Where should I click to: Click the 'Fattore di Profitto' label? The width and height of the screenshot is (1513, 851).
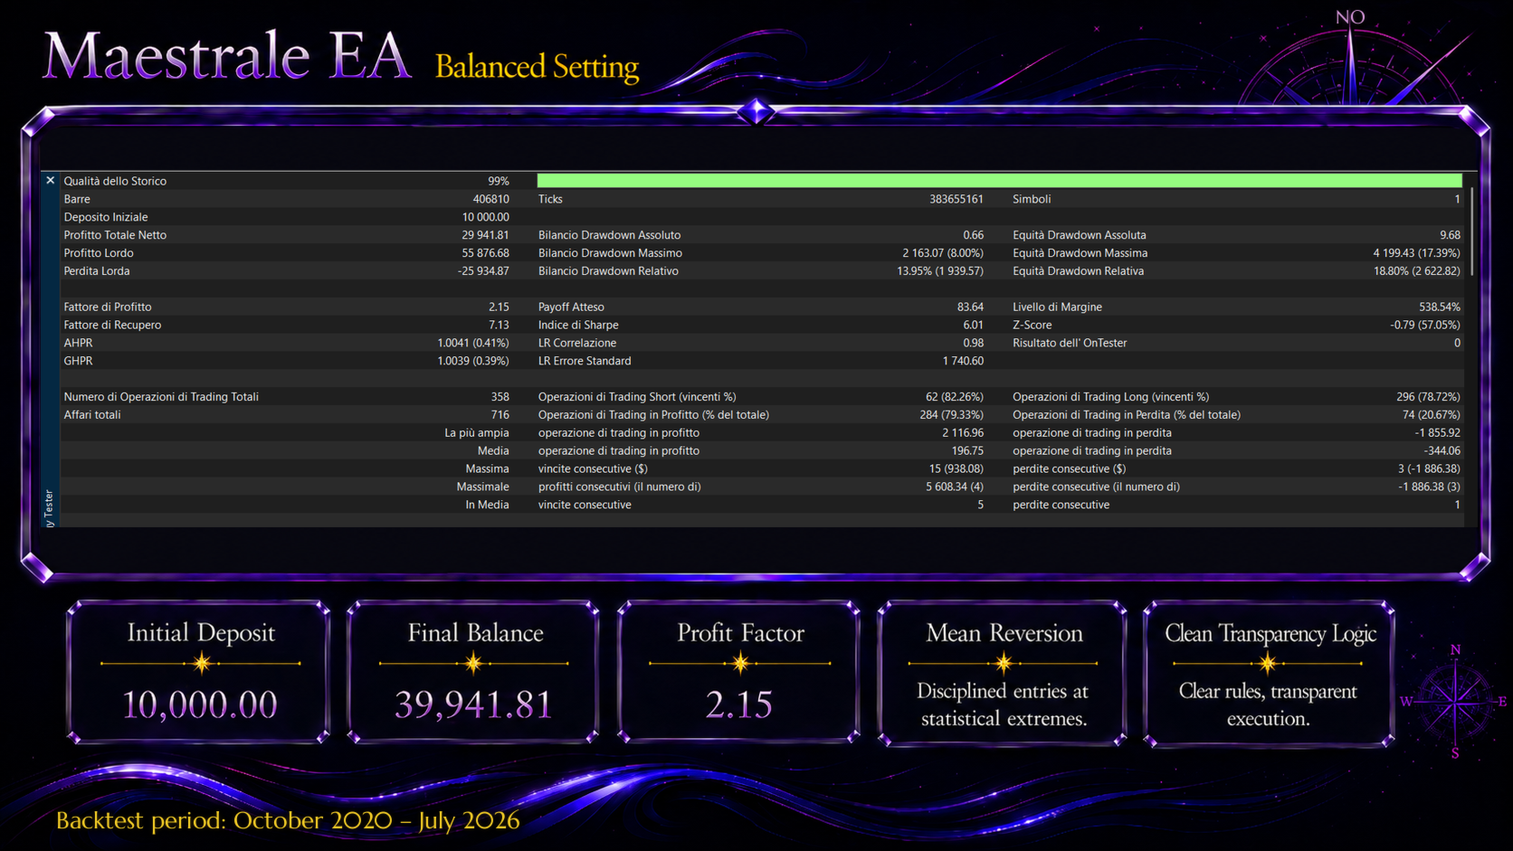pyautogui.click(x=108, y=307)
